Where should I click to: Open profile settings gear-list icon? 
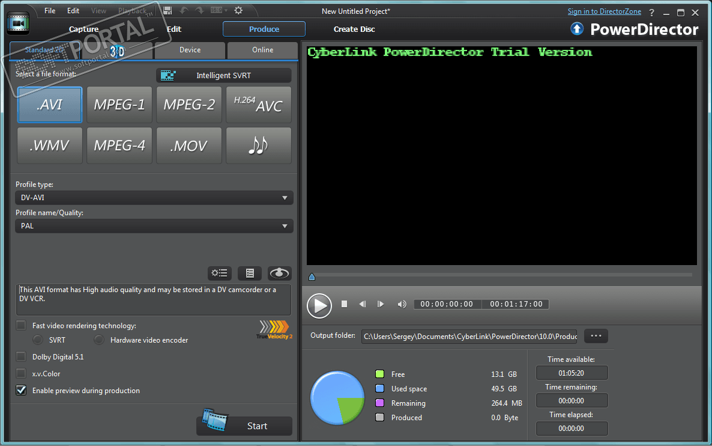[x=220, y=273]
